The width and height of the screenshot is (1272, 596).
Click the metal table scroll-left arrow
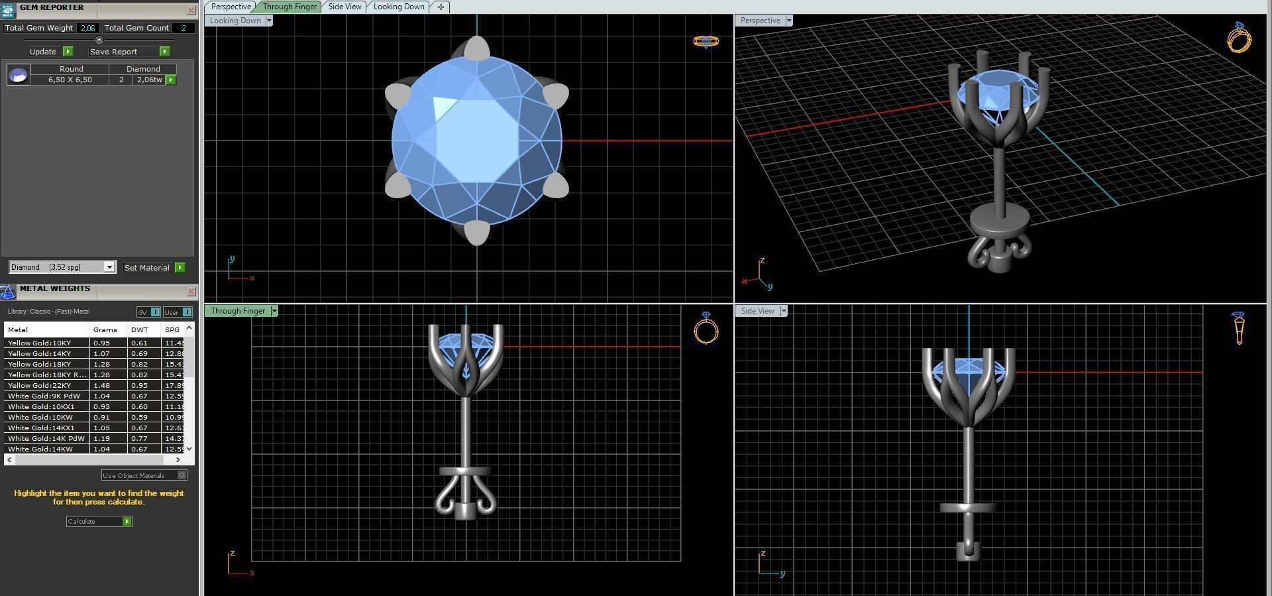(x=9, y=459)
